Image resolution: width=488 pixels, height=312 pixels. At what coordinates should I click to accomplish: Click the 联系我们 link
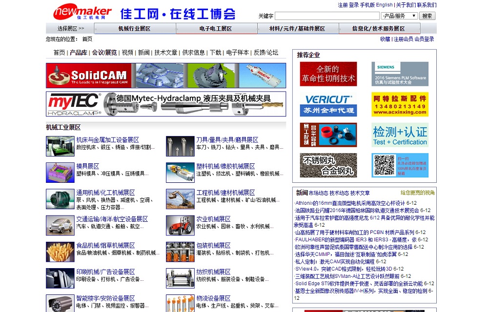(x=427, y=5)
